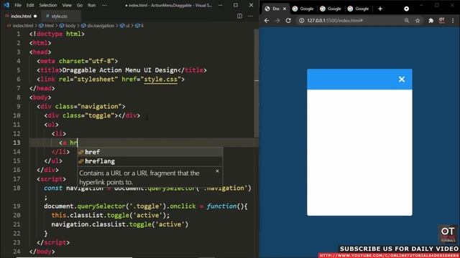
Task: Go back in the browser
Action: [x=267, y=21]
